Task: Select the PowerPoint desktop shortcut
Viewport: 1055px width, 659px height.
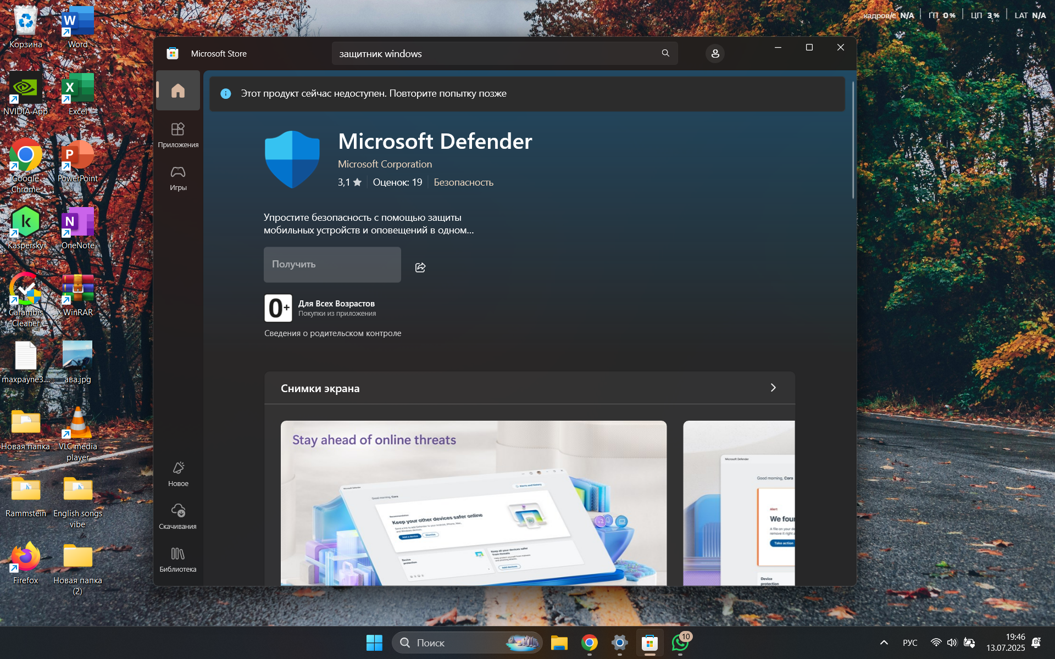Action: pos(77,161)
